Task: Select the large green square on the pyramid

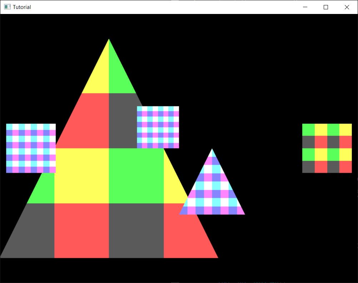Action: point(136,176)
